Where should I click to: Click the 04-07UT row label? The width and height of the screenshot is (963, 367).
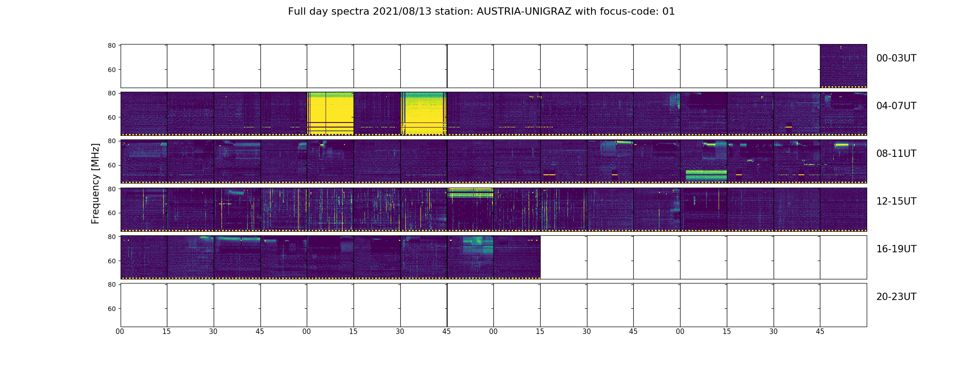coord(896,106)
